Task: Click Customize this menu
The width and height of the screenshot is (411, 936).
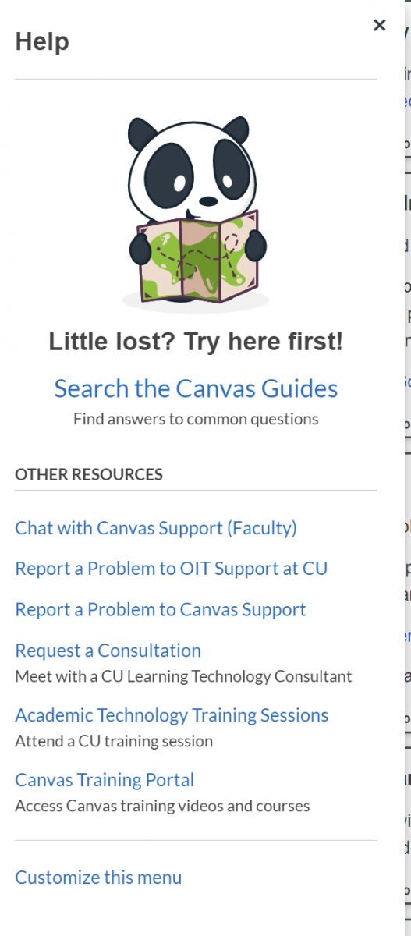Action: [x=98, y=877]
